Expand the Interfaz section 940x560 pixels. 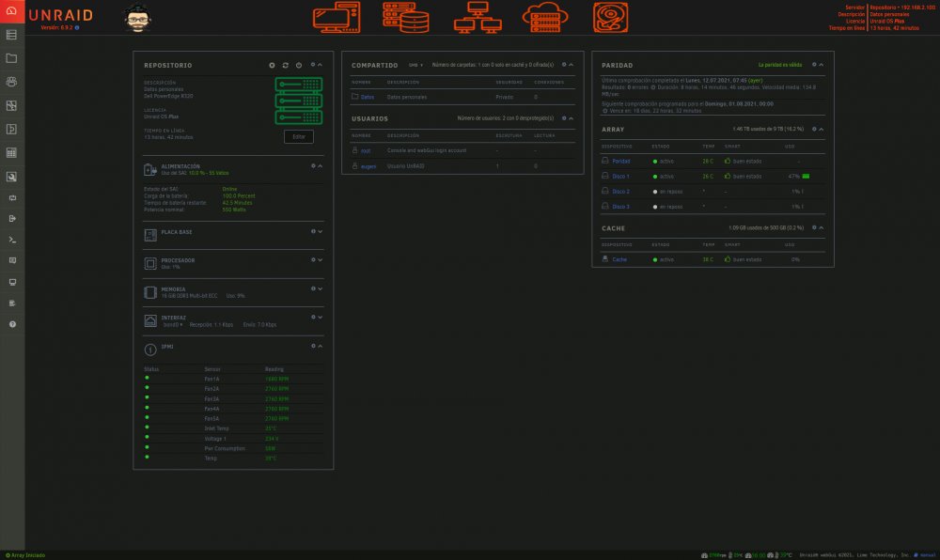321,318
